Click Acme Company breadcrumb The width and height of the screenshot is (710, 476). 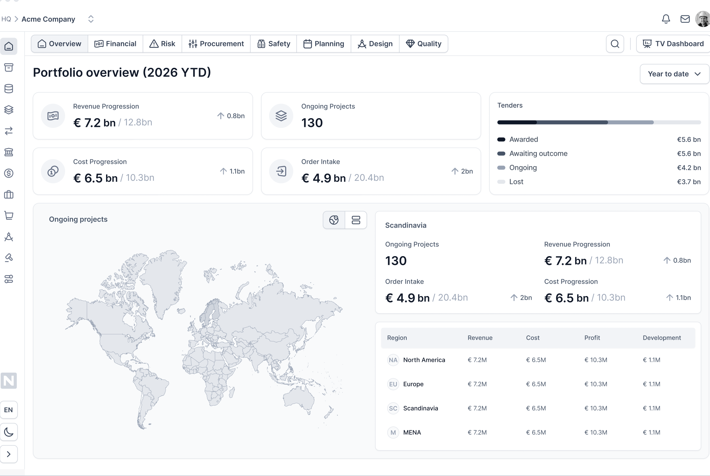[48, 19]
